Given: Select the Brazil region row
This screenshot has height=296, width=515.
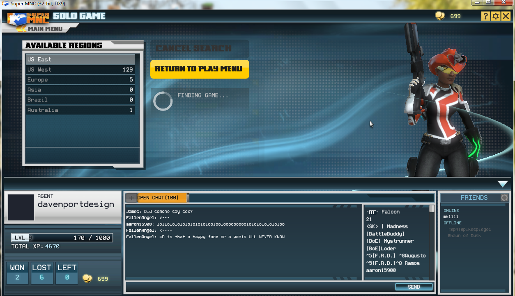Looking at the screenshot, I should coord(80,100).
